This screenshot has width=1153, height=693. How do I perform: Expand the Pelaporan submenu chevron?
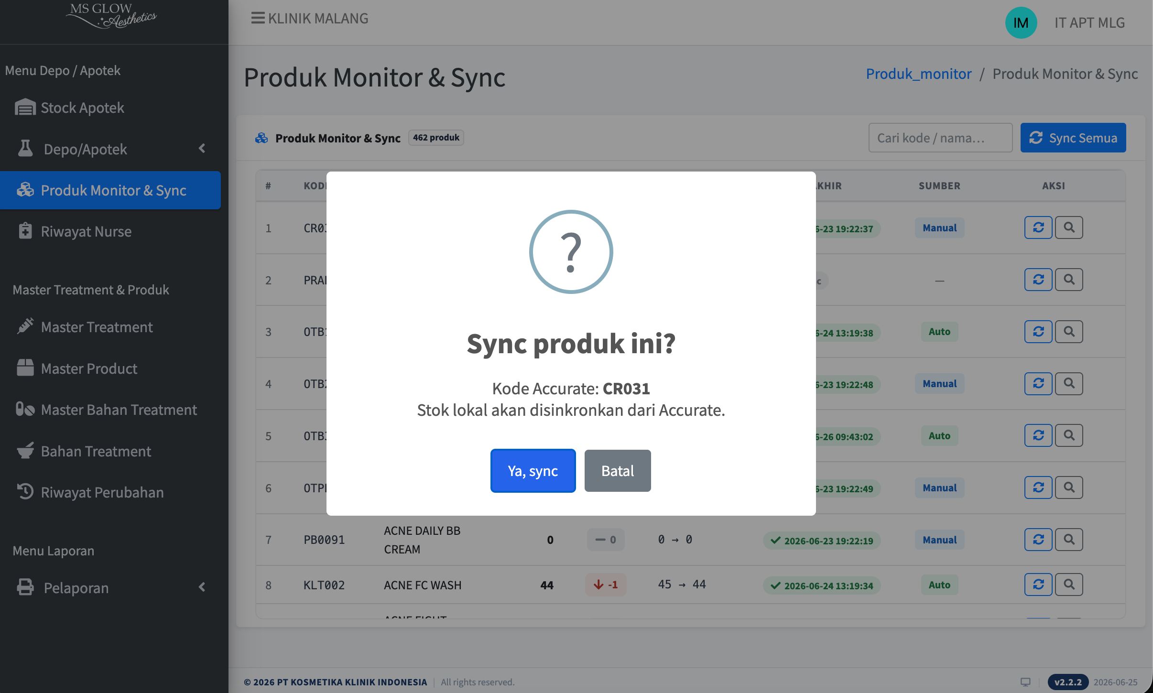202,587
